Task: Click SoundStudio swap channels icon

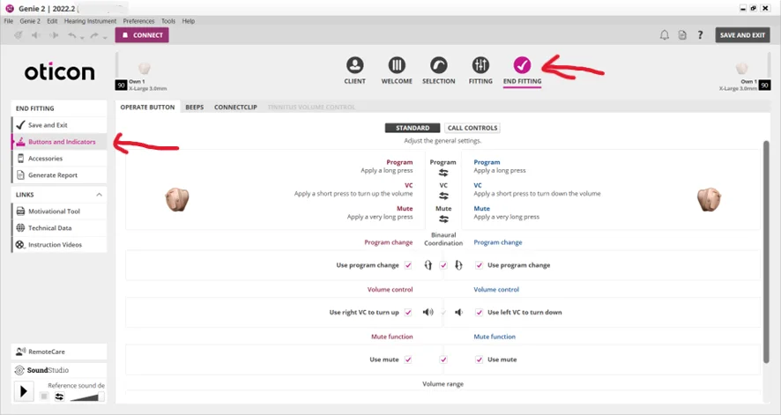Action: [59, 396]
